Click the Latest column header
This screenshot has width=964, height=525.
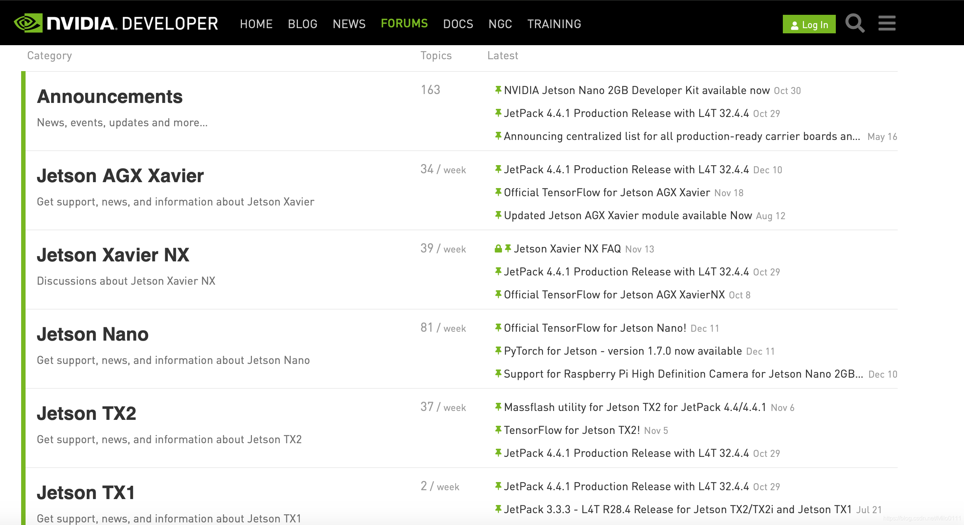503,56
